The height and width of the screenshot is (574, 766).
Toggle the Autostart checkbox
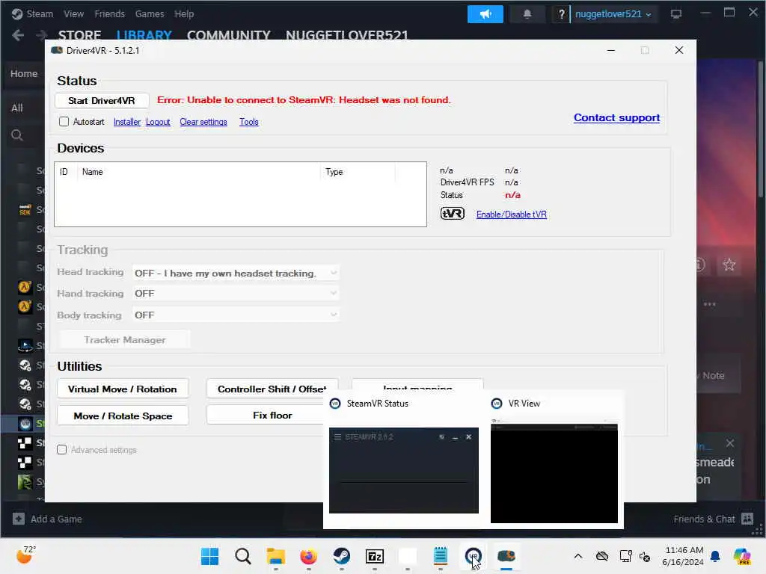64,122
